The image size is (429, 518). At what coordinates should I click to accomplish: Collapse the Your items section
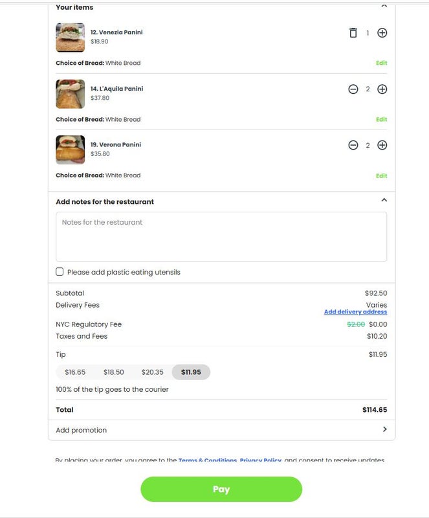click(384, 6)
